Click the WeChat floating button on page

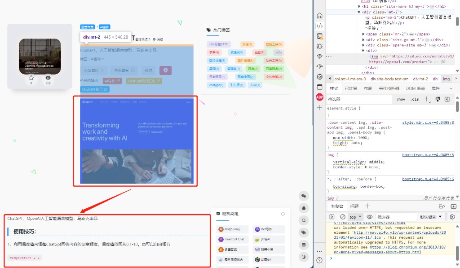tap(304, 196)
